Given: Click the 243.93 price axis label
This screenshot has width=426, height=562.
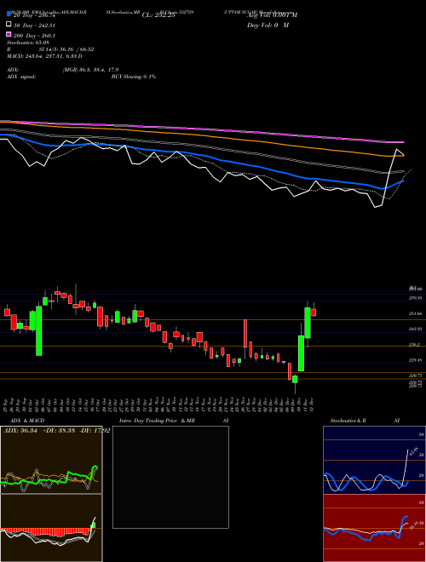Looking at the screenshot, I should 416,329.
